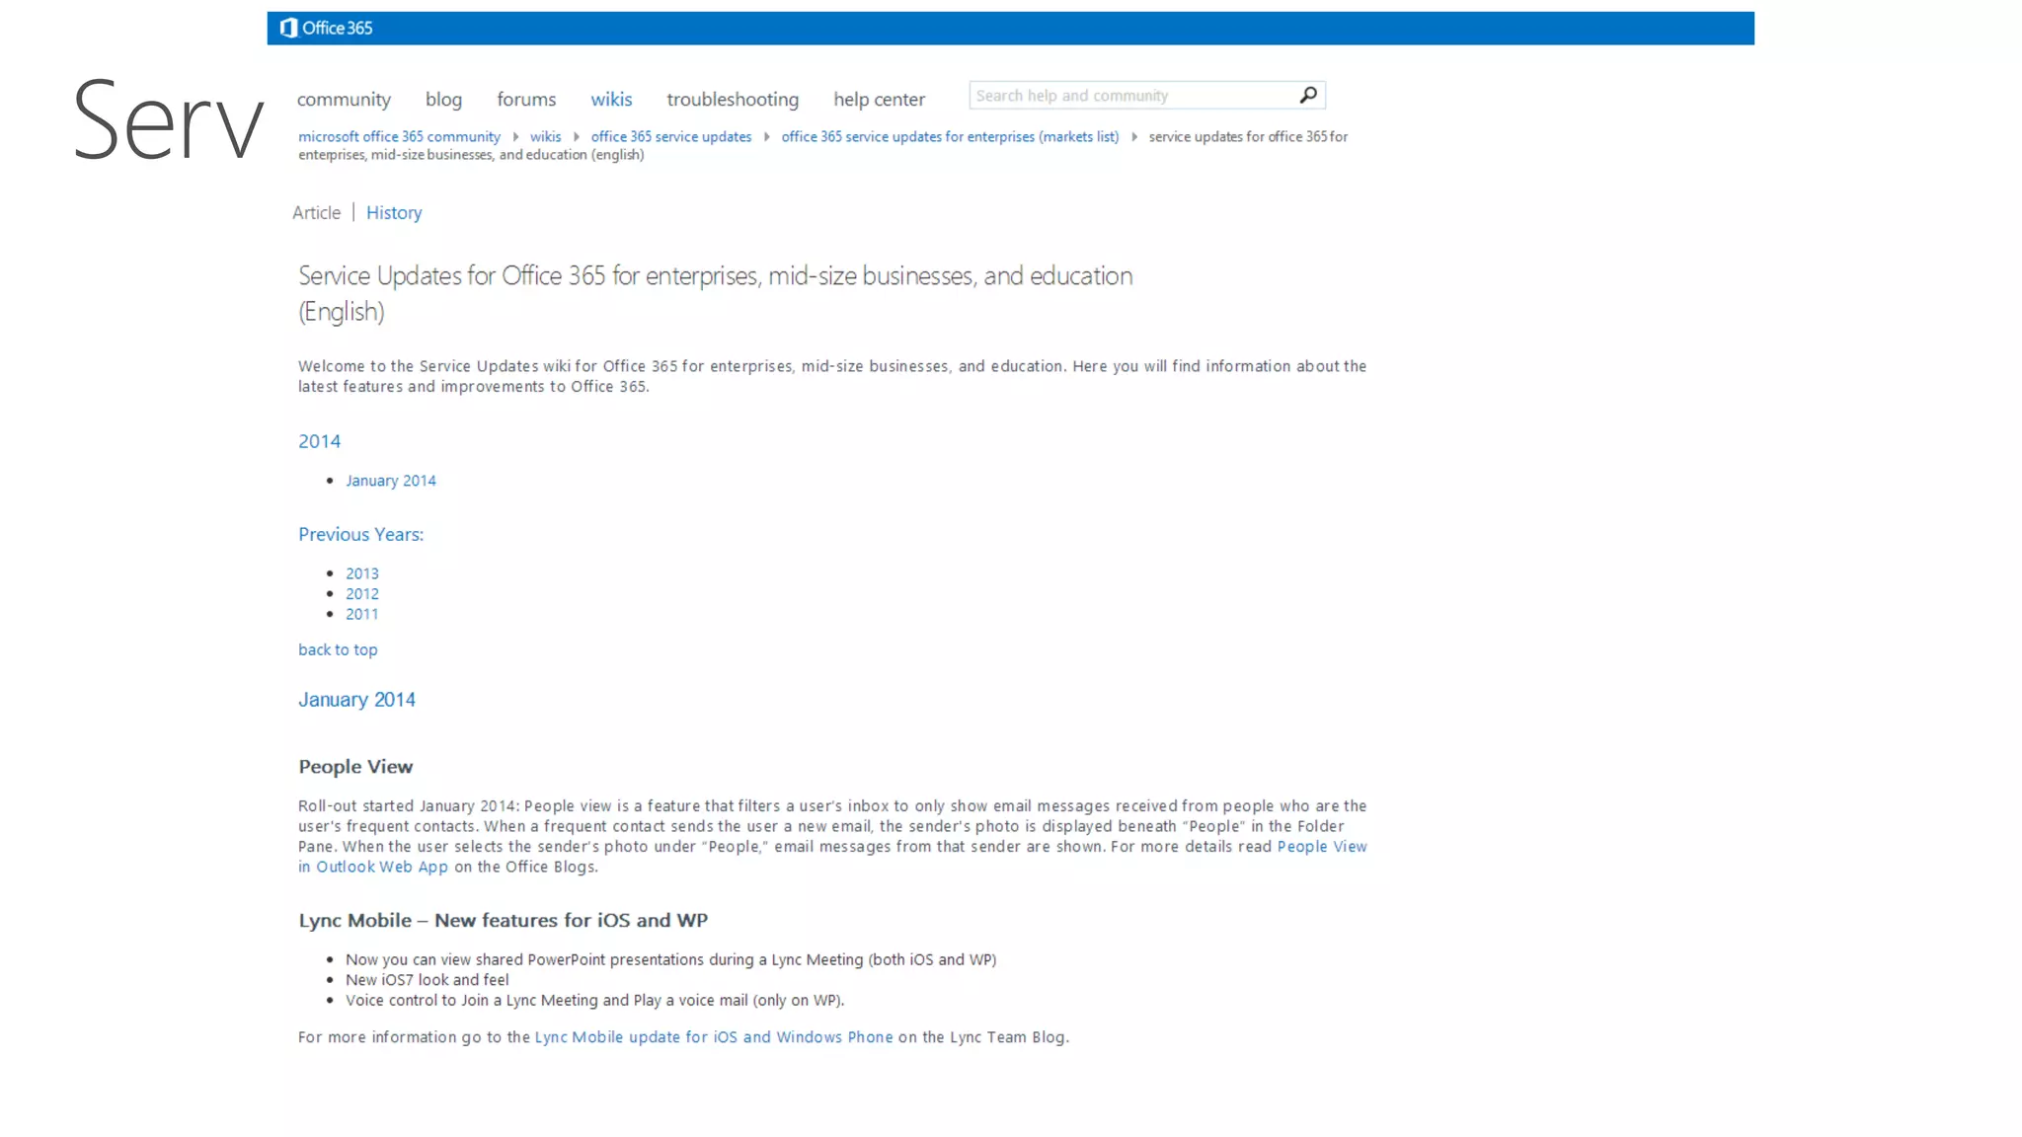The height and width of the screenshot is (1137, 2022).
Task: Click the Office 365 logo icon
Action: 288,28
